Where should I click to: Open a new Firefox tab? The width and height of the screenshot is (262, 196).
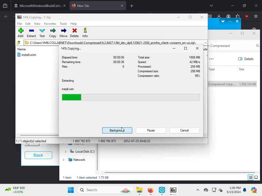132,6
